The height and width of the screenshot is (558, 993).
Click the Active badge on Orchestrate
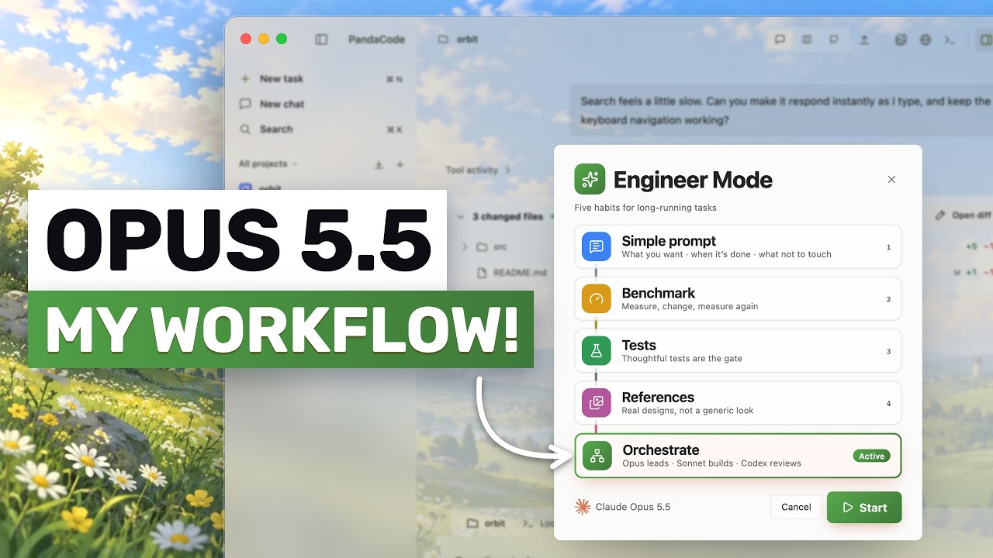pos(871,456)
